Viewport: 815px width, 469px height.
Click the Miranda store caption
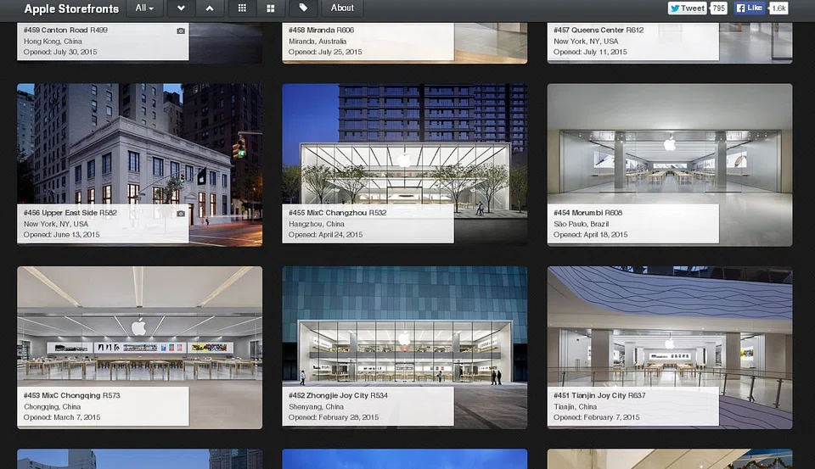(367, 41)
